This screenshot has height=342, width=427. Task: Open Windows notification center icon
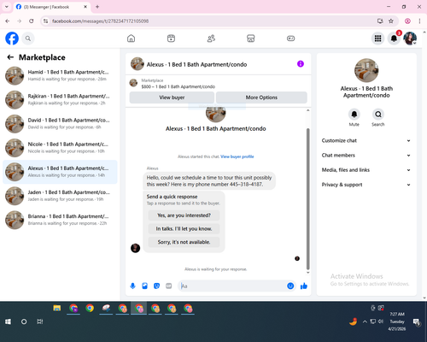[417, 322]
